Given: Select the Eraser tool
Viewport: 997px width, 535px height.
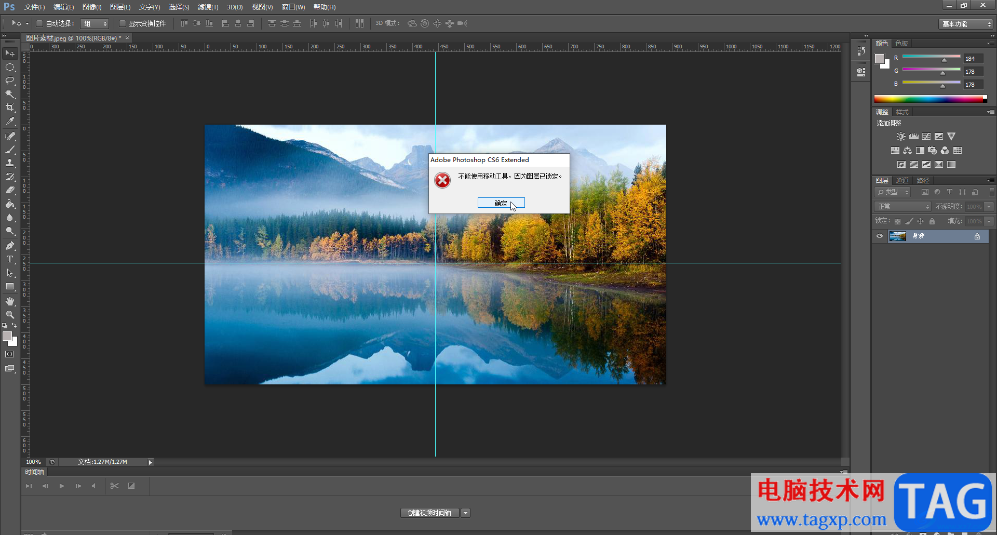Looking at the screenshot, I should (10, 190).
